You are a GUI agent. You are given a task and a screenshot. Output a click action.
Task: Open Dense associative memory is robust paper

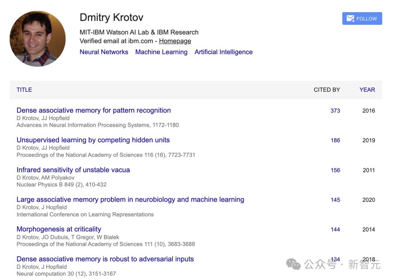click(105, 259)
